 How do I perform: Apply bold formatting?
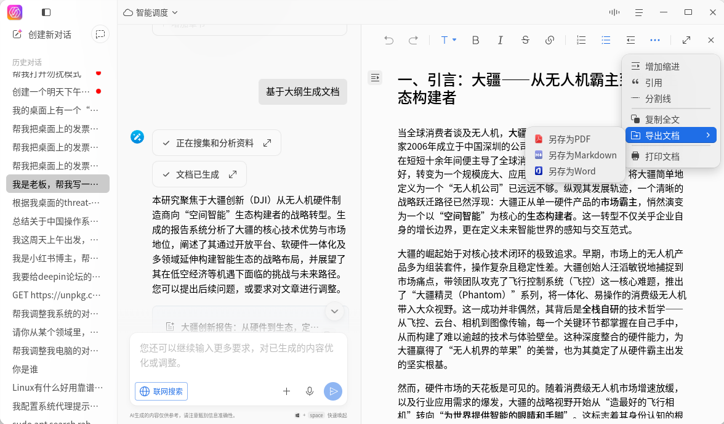(x=475, y=40)
